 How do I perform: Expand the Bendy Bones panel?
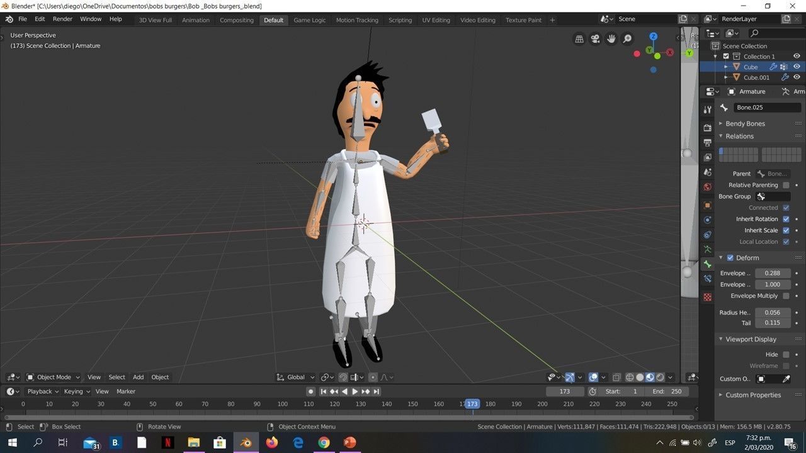(x=745, y=124)
